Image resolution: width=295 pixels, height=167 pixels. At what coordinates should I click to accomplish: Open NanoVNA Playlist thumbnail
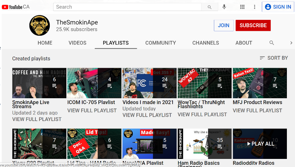(x=149, y=144)
